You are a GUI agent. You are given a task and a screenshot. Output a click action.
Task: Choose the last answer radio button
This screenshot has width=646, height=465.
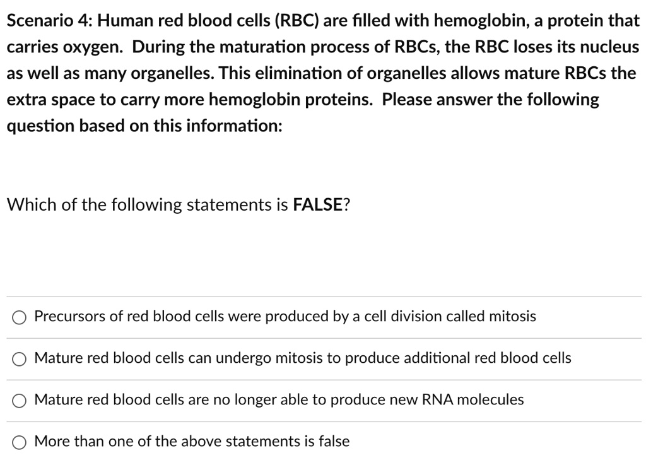click(x=19, y=442)
